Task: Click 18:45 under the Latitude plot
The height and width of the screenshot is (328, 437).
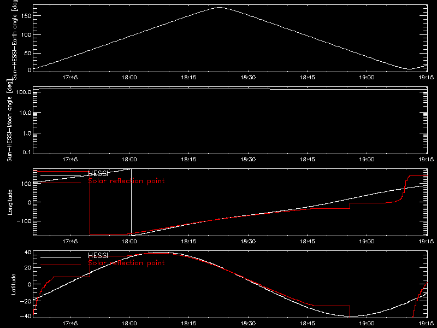Action: click(x=308, y=323)
